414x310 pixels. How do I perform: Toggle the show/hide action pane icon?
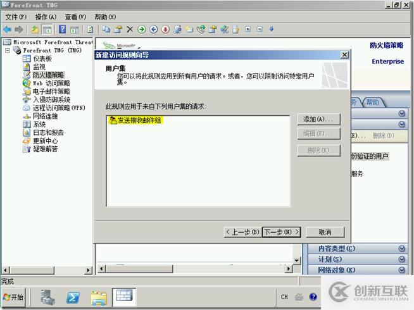tap(75, 29)
